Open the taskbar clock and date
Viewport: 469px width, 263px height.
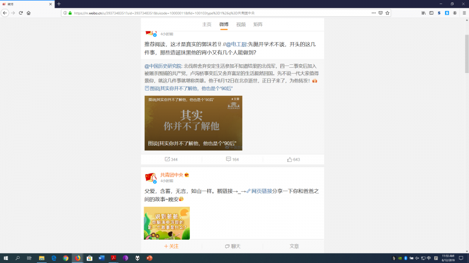(448, 258)
